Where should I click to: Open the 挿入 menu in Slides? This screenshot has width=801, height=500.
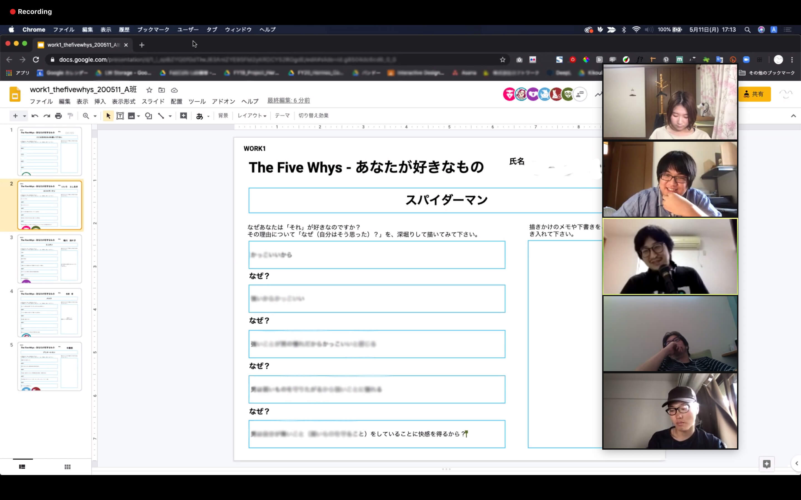coord(100,101)
